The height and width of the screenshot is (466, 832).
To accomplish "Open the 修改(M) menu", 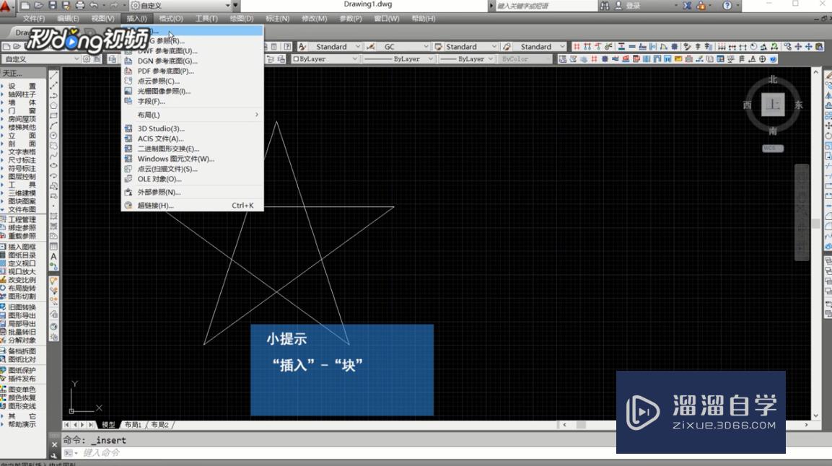I will point(314,19).
